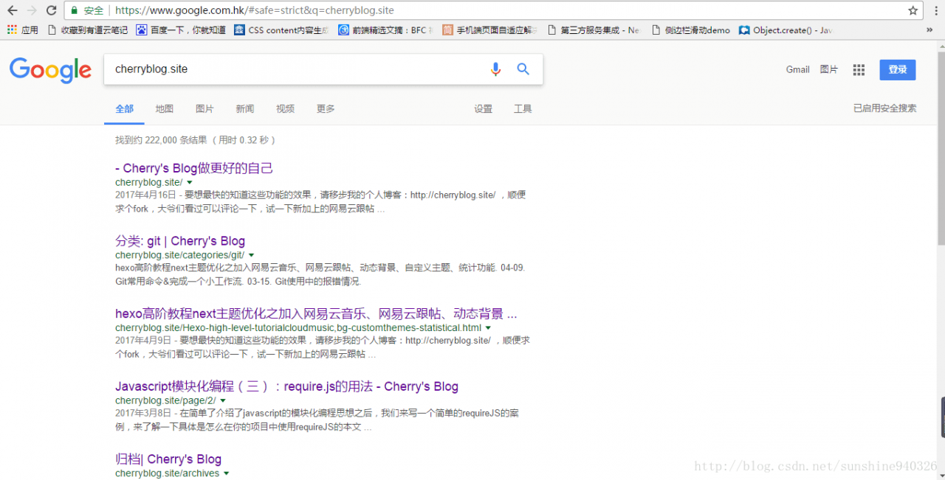Open result 分类: git | Cherry's Blog
This screenshot has width=945, height=480.
click(180, 241)
